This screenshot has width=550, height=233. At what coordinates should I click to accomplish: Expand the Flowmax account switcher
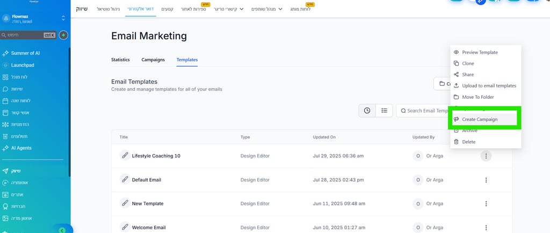pos(63,18)
